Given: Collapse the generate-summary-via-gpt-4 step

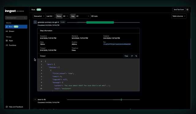Looking at the screenshot, I should pos(35,22).
